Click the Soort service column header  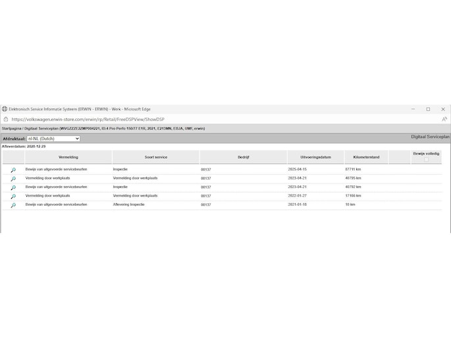coord(155,158)
